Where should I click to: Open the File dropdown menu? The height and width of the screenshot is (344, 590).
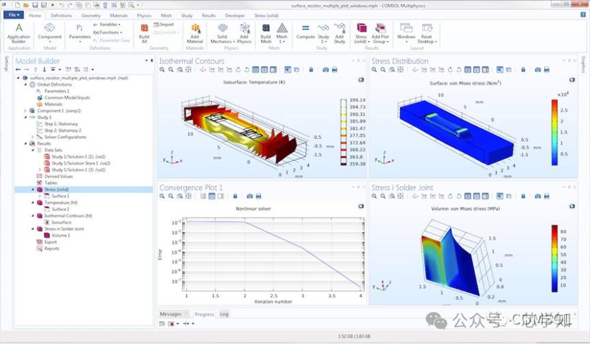(x=14, y=15)
